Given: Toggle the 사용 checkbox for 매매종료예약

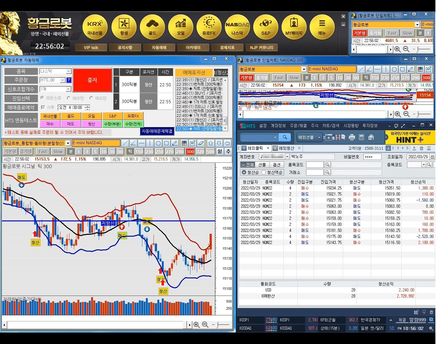Looking at the screenshot, I should tap(43, 107).
